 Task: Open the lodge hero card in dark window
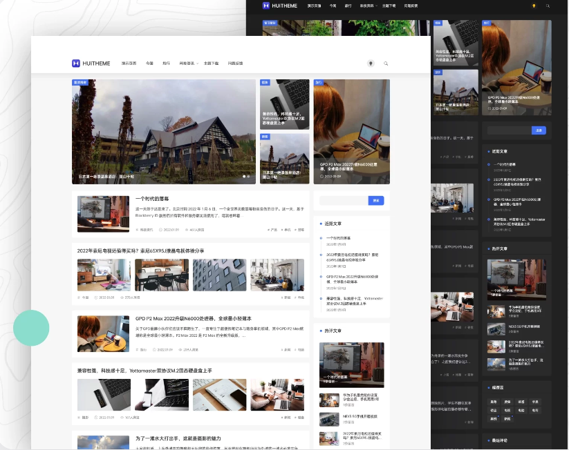point(456,92)
